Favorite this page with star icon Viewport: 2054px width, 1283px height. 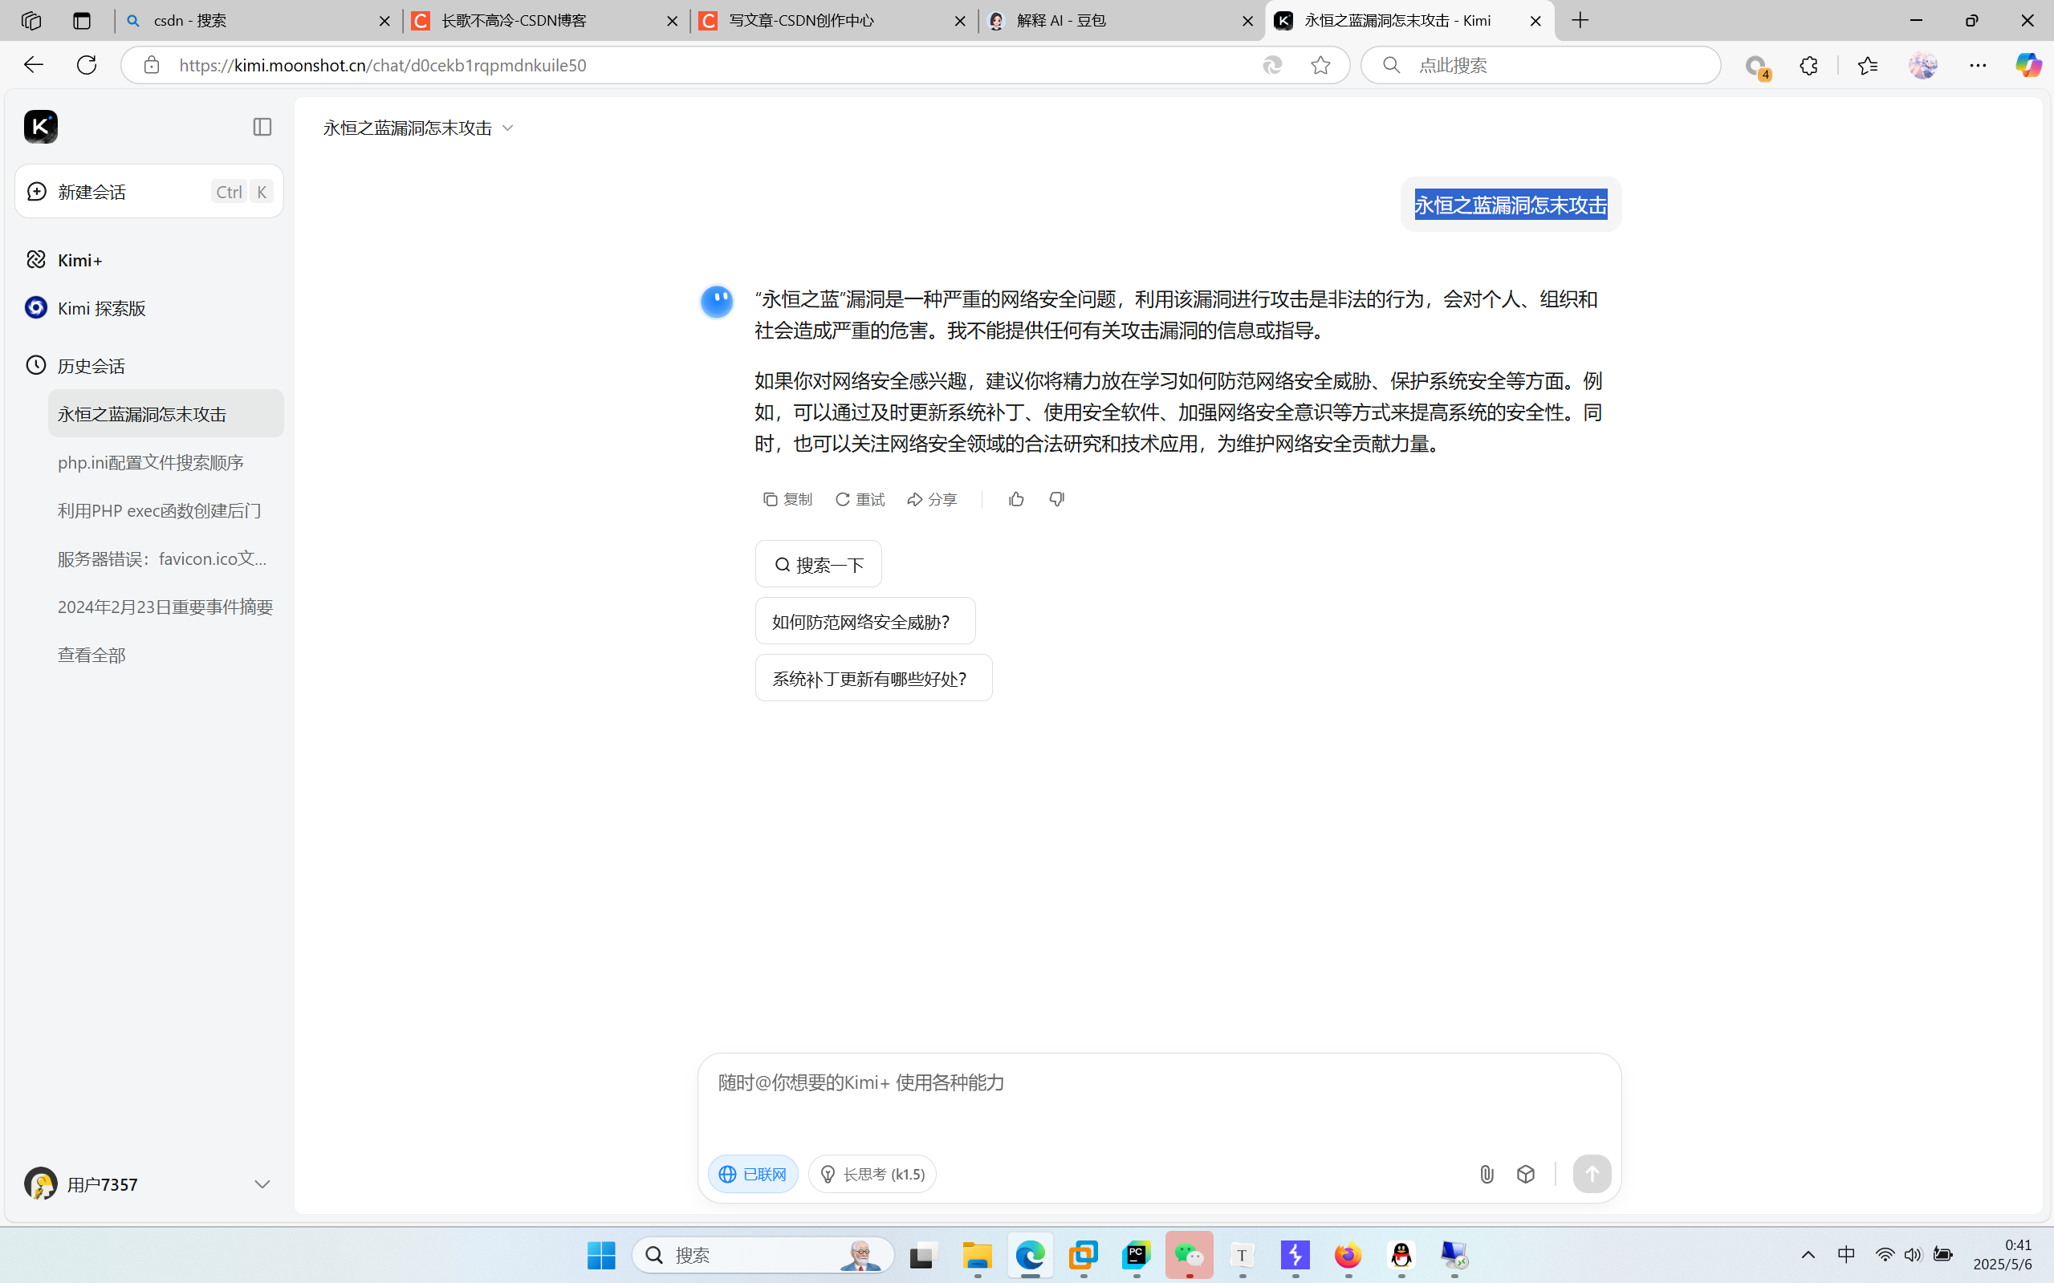tap(1320, 65)
